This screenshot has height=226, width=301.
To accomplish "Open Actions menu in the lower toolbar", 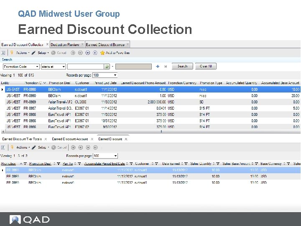I will (20, 147).
